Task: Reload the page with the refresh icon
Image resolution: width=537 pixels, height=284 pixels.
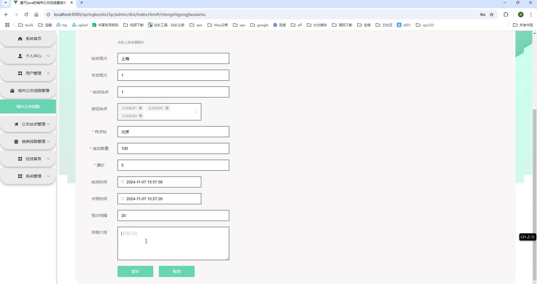Action: coord(26,15)
